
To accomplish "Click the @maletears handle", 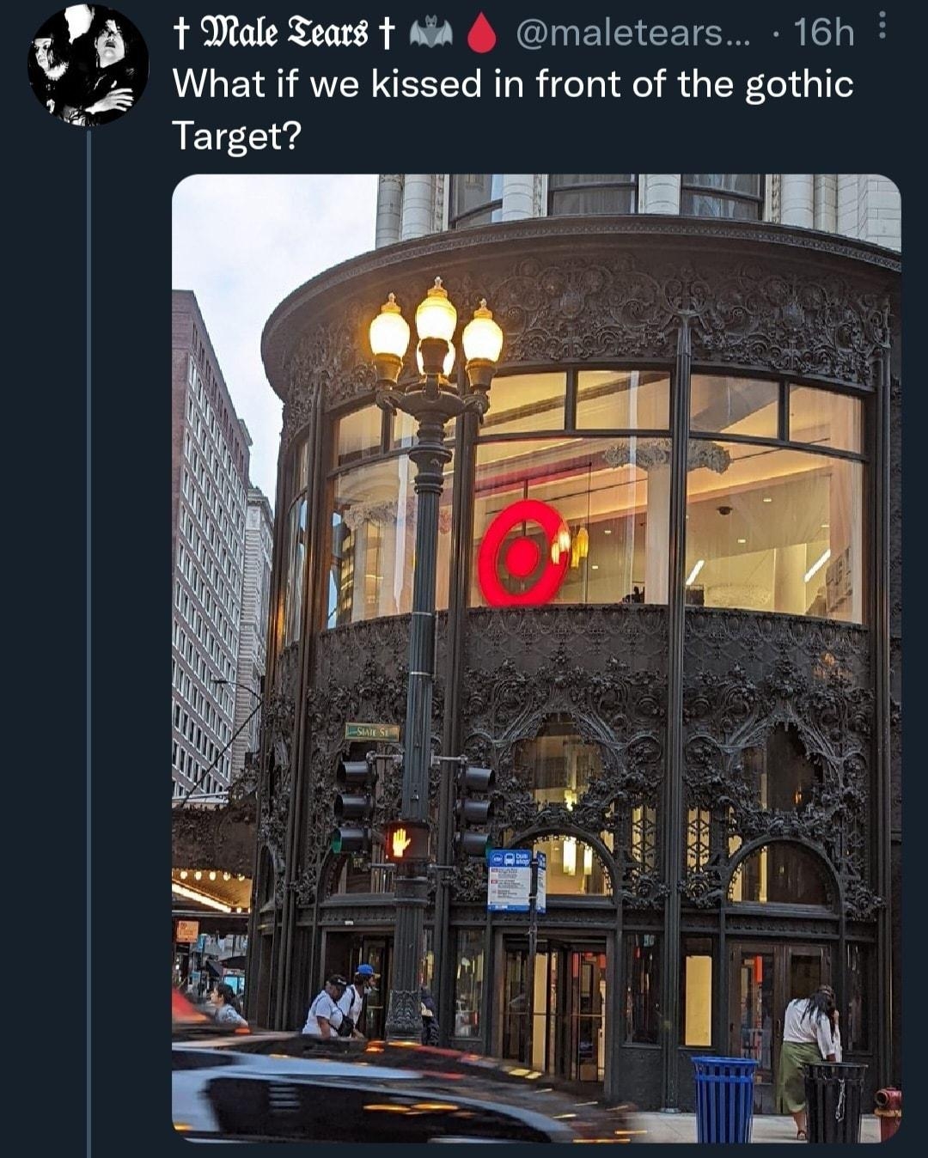I will click(x=632, y=34).
